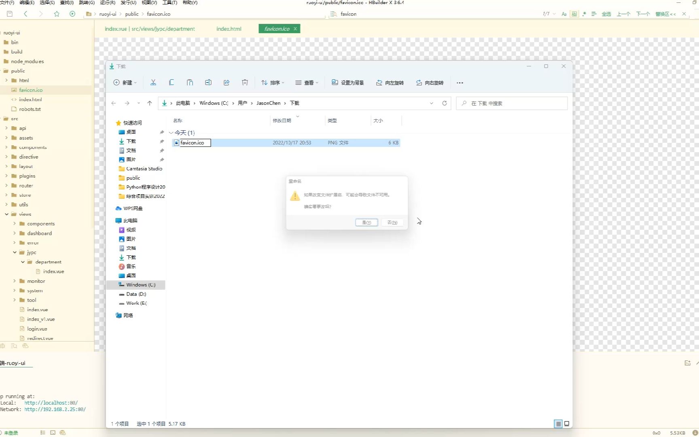Click the rename icon in Explorer toolbar

pos(208,83)
